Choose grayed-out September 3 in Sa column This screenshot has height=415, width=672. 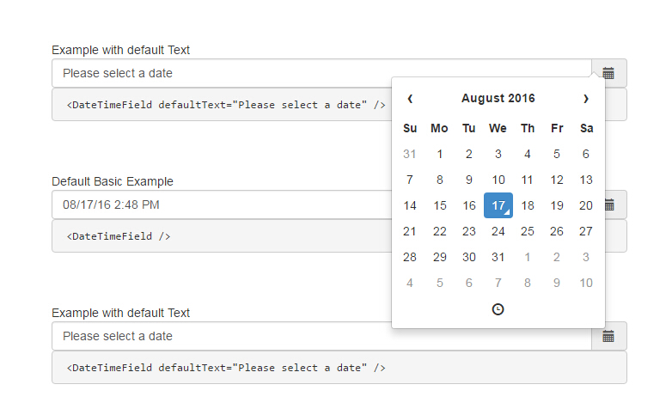pyautogui.click(x=586, y=257)
